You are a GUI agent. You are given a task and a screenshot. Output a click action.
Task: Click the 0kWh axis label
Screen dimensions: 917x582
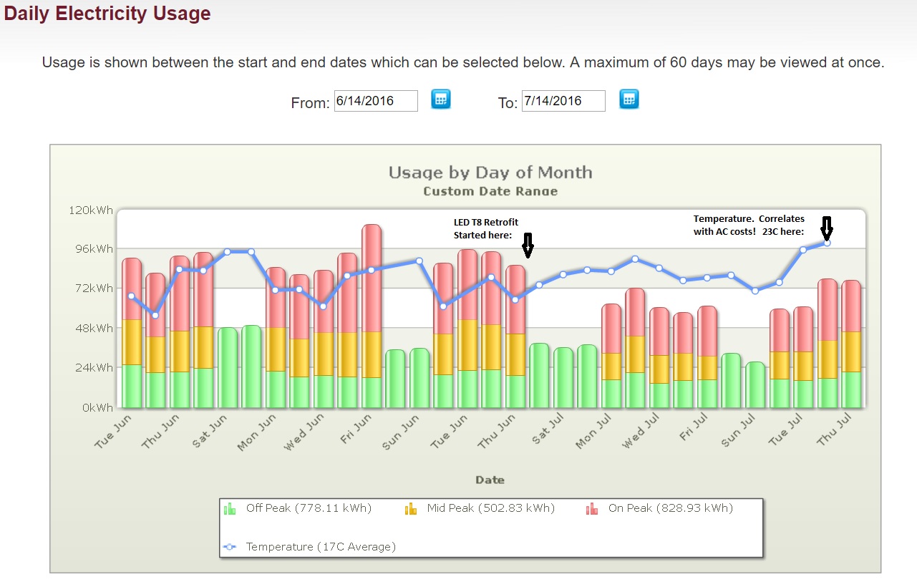click(x=97, y=408)
